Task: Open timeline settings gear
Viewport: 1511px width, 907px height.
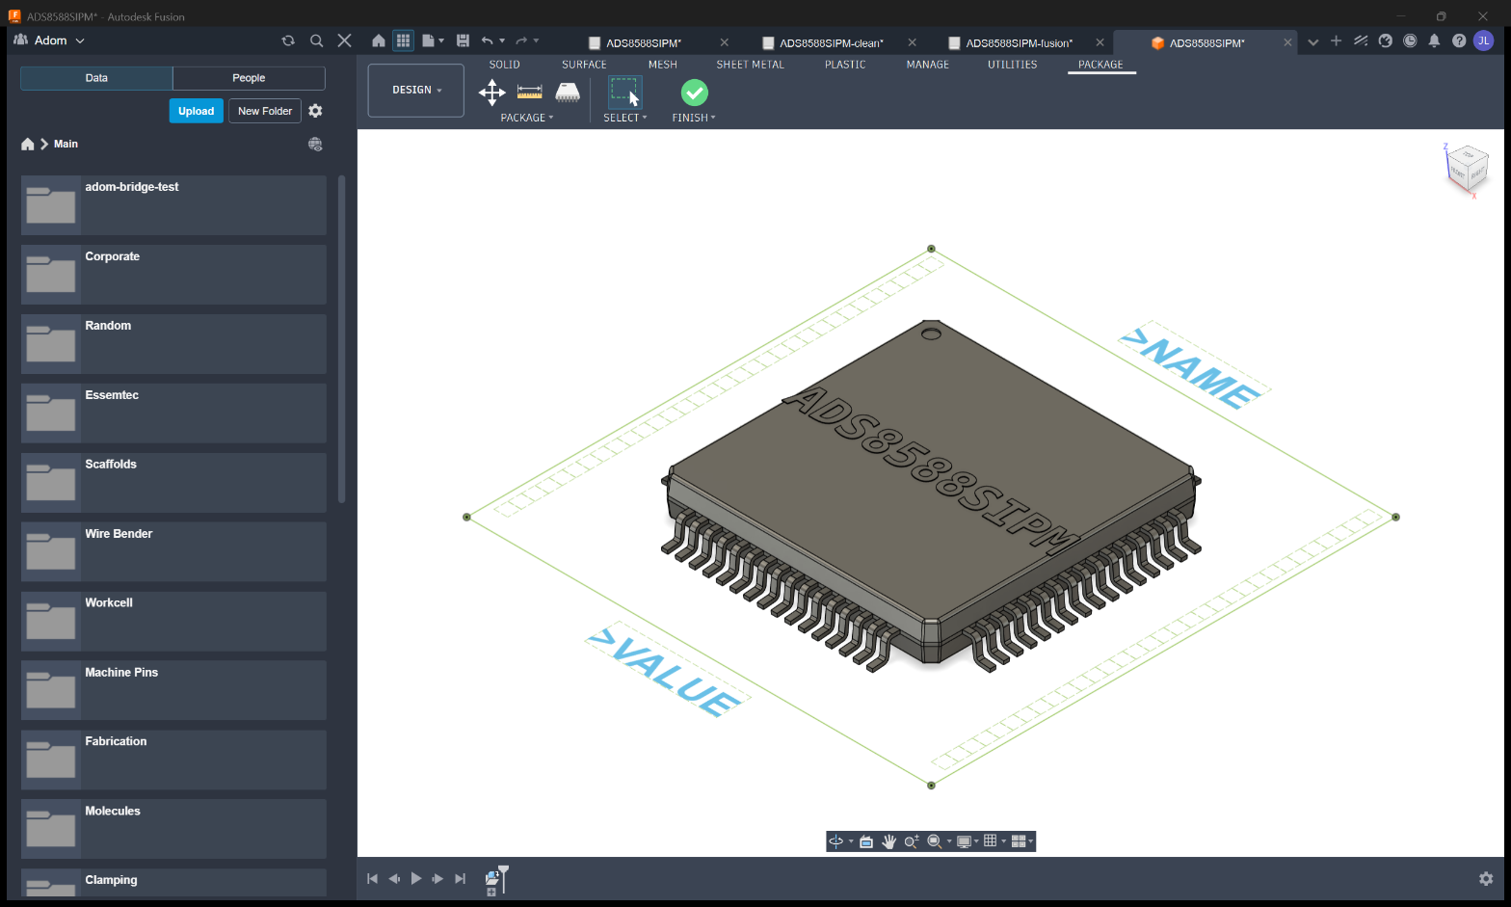Action: [1486, 878]
